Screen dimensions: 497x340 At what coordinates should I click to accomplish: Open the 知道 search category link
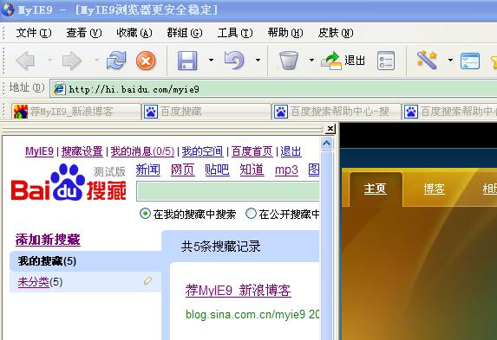(252, 170)
